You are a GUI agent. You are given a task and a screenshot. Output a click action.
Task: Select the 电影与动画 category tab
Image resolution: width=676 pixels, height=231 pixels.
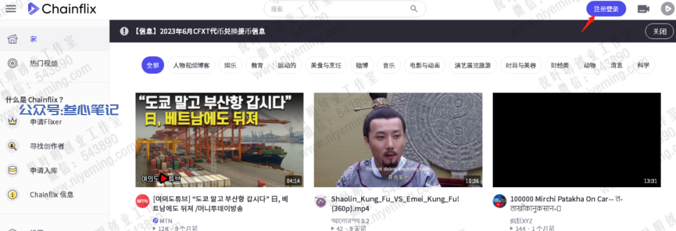[x=424, y=65]
